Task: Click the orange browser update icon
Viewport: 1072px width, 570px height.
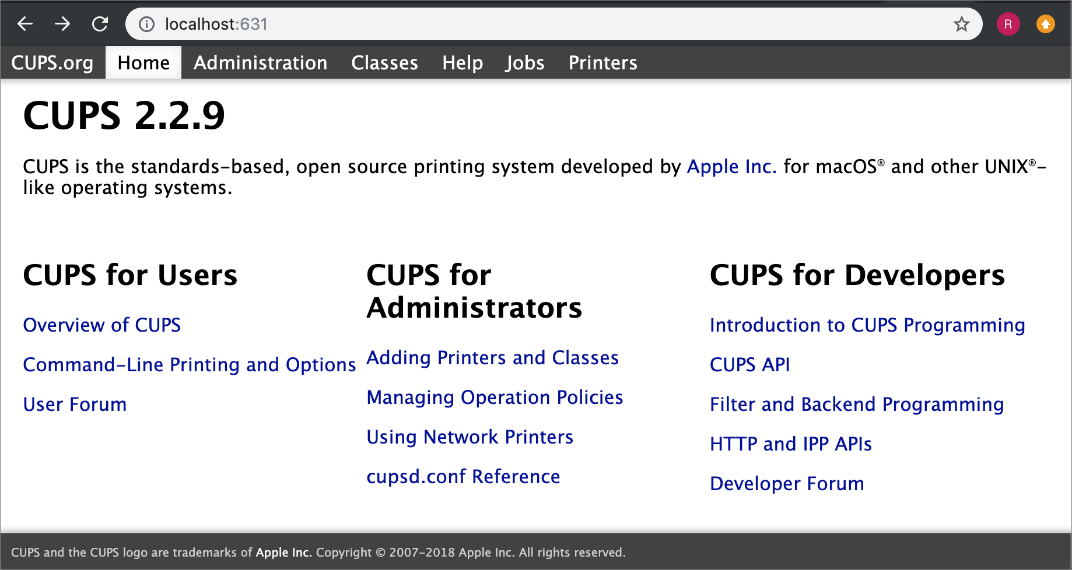Action: tap(1045, 24)
